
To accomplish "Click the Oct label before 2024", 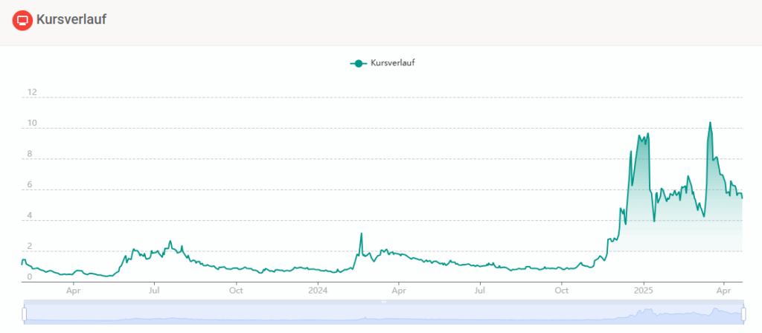I will coord(236,291).
